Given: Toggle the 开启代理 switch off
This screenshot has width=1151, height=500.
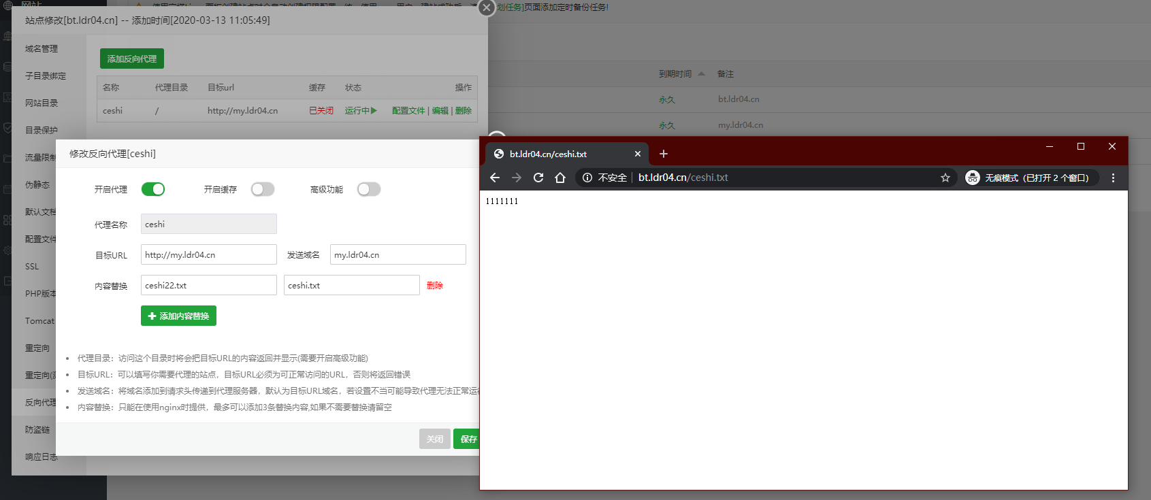Looking at the screenshot, I should [x=153, y=189].
